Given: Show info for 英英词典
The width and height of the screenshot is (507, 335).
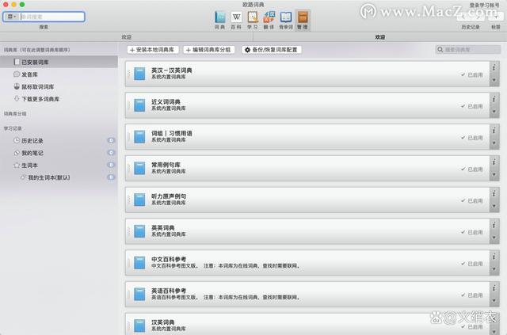Looking at the screenshot, I should click(x=494, y=225).
